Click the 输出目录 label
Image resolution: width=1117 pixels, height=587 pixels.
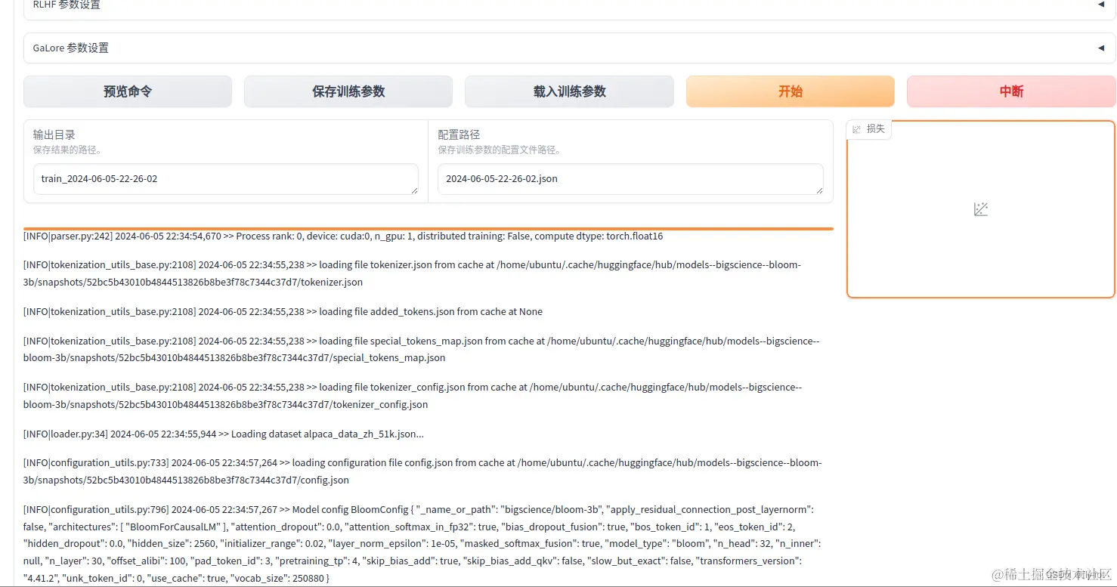(x=54, y=134)
